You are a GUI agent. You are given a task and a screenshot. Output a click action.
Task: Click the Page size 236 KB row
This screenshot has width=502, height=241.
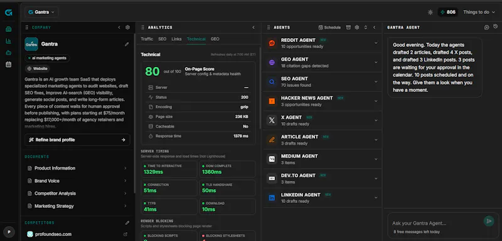[198, 117]
